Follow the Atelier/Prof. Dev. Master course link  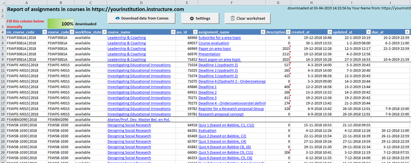[139, 120]
